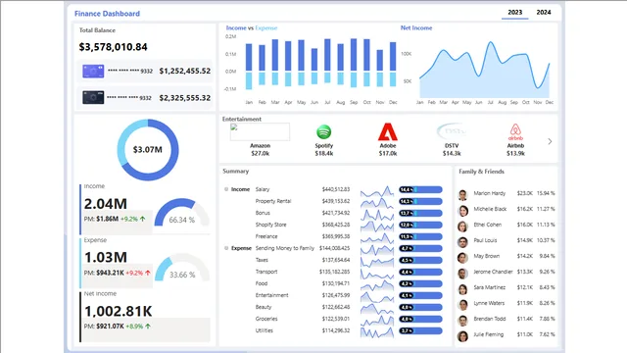Click May Brown's avatar
Screen dimensions: 627x353
(x=462, y=258)
